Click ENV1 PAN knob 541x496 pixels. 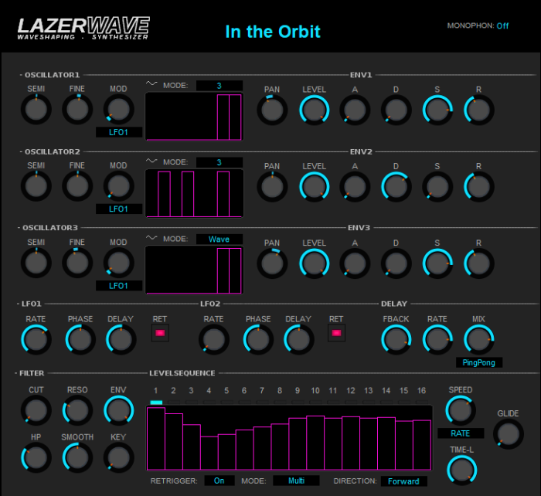point(272,110)
